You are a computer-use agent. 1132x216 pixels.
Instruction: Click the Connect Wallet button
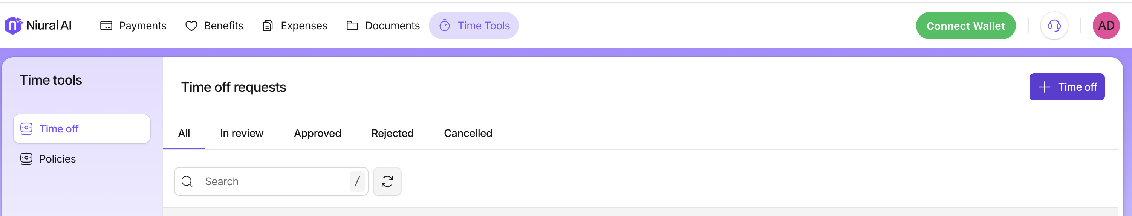click(965, 26)
